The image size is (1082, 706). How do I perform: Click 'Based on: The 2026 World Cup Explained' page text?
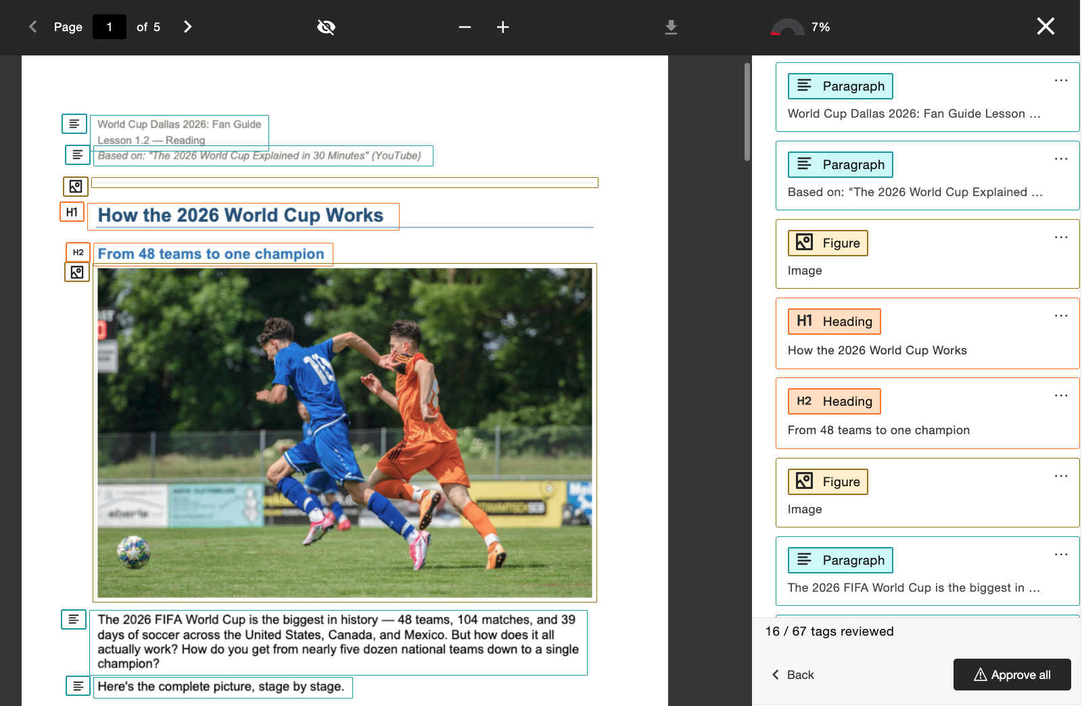coord(260,156)
